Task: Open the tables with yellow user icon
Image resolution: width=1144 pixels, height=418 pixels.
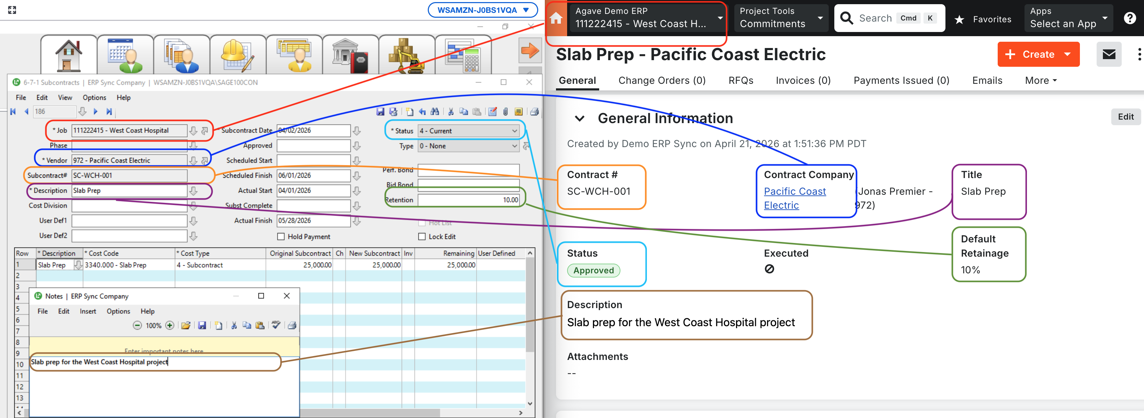Action: pos(294,55)
